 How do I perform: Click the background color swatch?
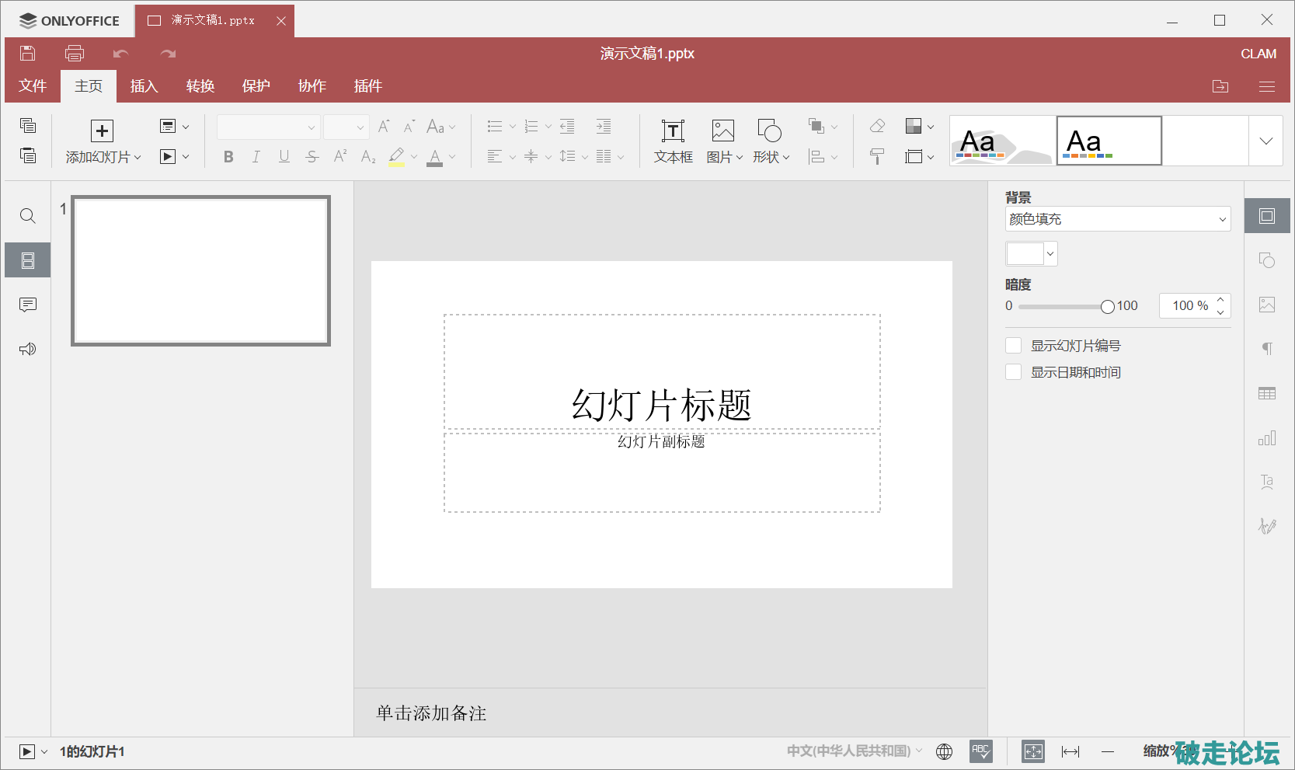click(x=1025, y=254)
